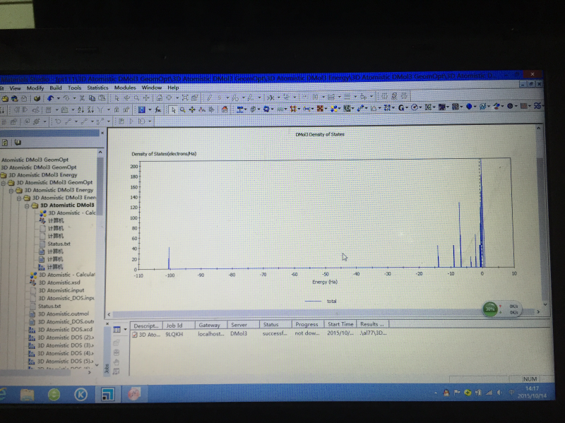Click the Sort descending Z-A icon
Viewport: 565px width, 423px height.
90,109
